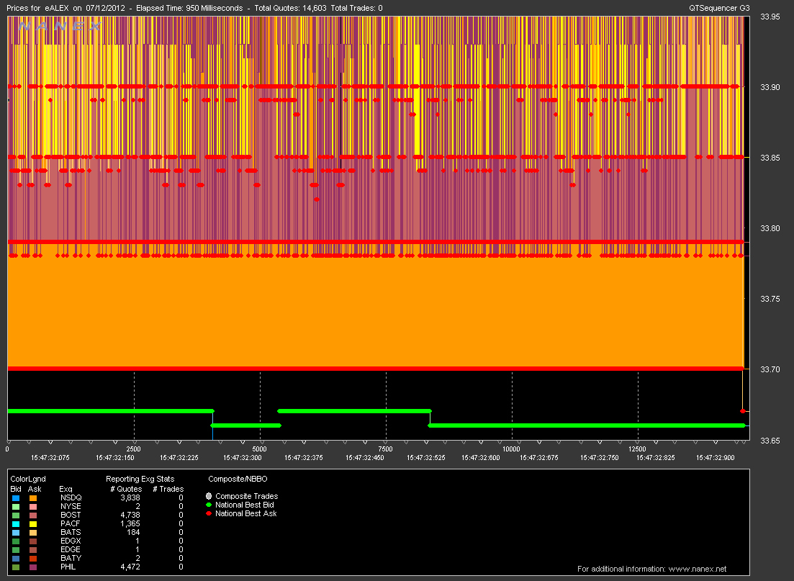Click the 'Composite Trades' legend label
The image size is (794, 581).
point(247,496)
